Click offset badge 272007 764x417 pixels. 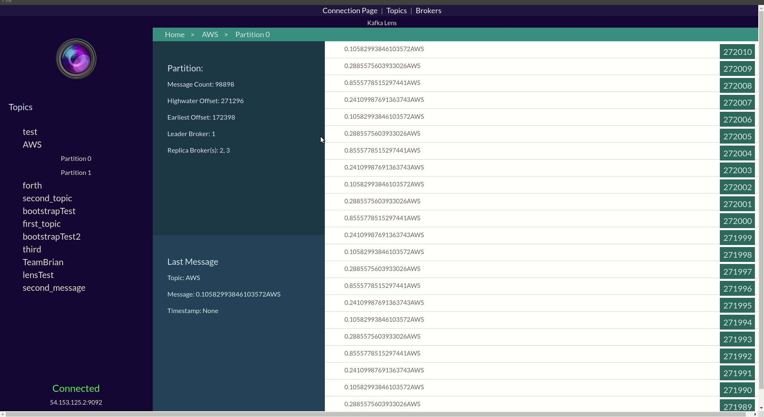point(737,103)
